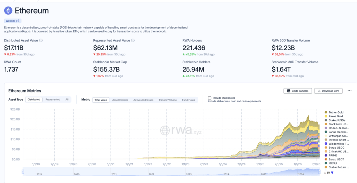This screenshot has height=183, width=357.
Task: Toggle the Paxos Gold legend dot
Action: coord(326,116)
